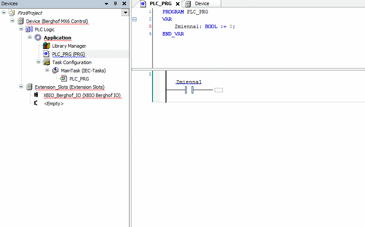Open the project view dropdown beside FirstProject
Screen dimensions: 365x227
[x=125, y=13]
